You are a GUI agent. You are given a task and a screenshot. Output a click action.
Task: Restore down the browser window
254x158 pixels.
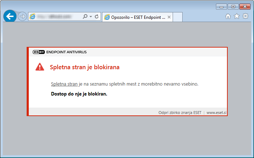tap(233, 7)
